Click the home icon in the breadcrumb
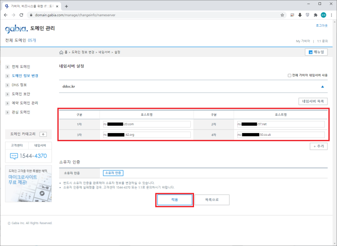 click(61, 52)
